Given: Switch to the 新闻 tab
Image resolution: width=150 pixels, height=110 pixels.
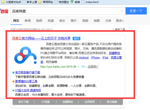Looking at the screenshot, I should (x=28, y=21).
